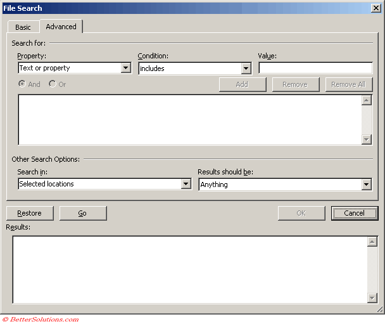Expand the Results should be dropdown arrow

tap(367, 185)
